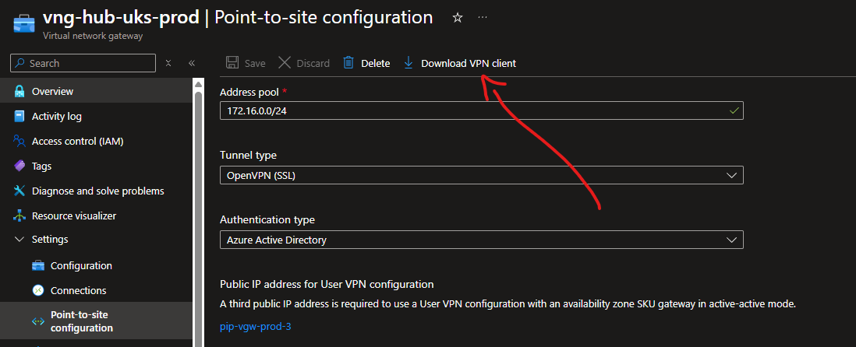Collapse the Settings section chevron
This screenshot has height=347, width=856.
coord(19,239)
